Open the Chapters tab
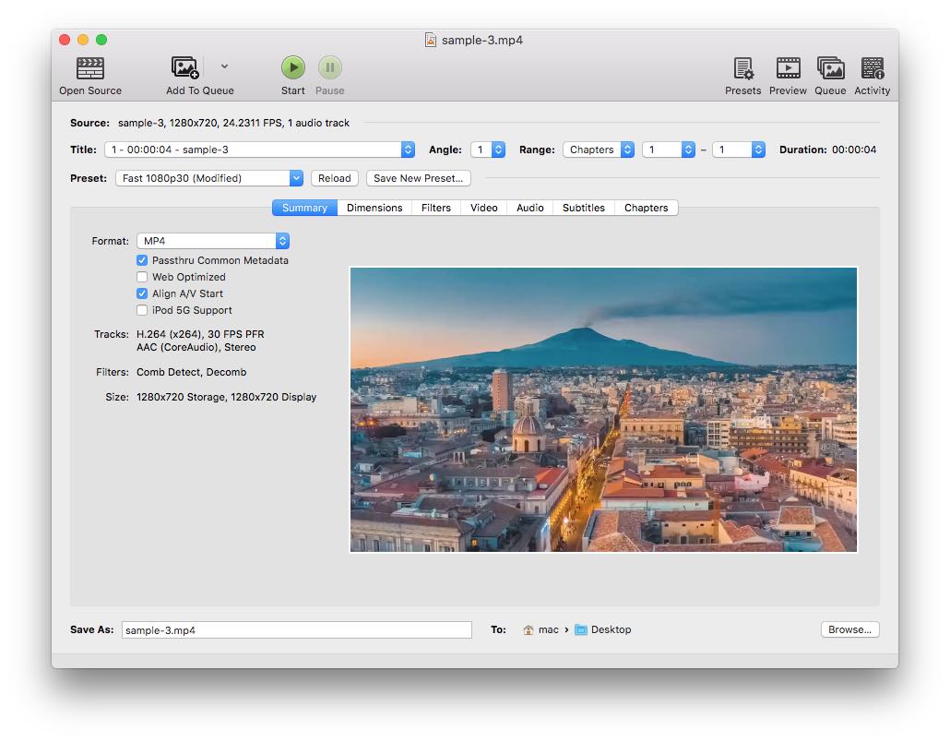This screenshot has height=742, width=950. tap(646, 208)
